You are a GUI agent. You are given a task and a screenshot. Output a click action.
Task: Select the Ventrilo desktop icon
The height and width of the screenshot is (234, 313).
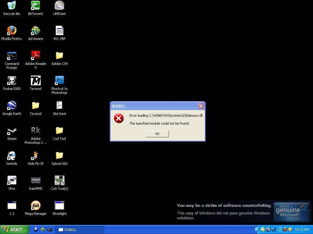point(12,156)
